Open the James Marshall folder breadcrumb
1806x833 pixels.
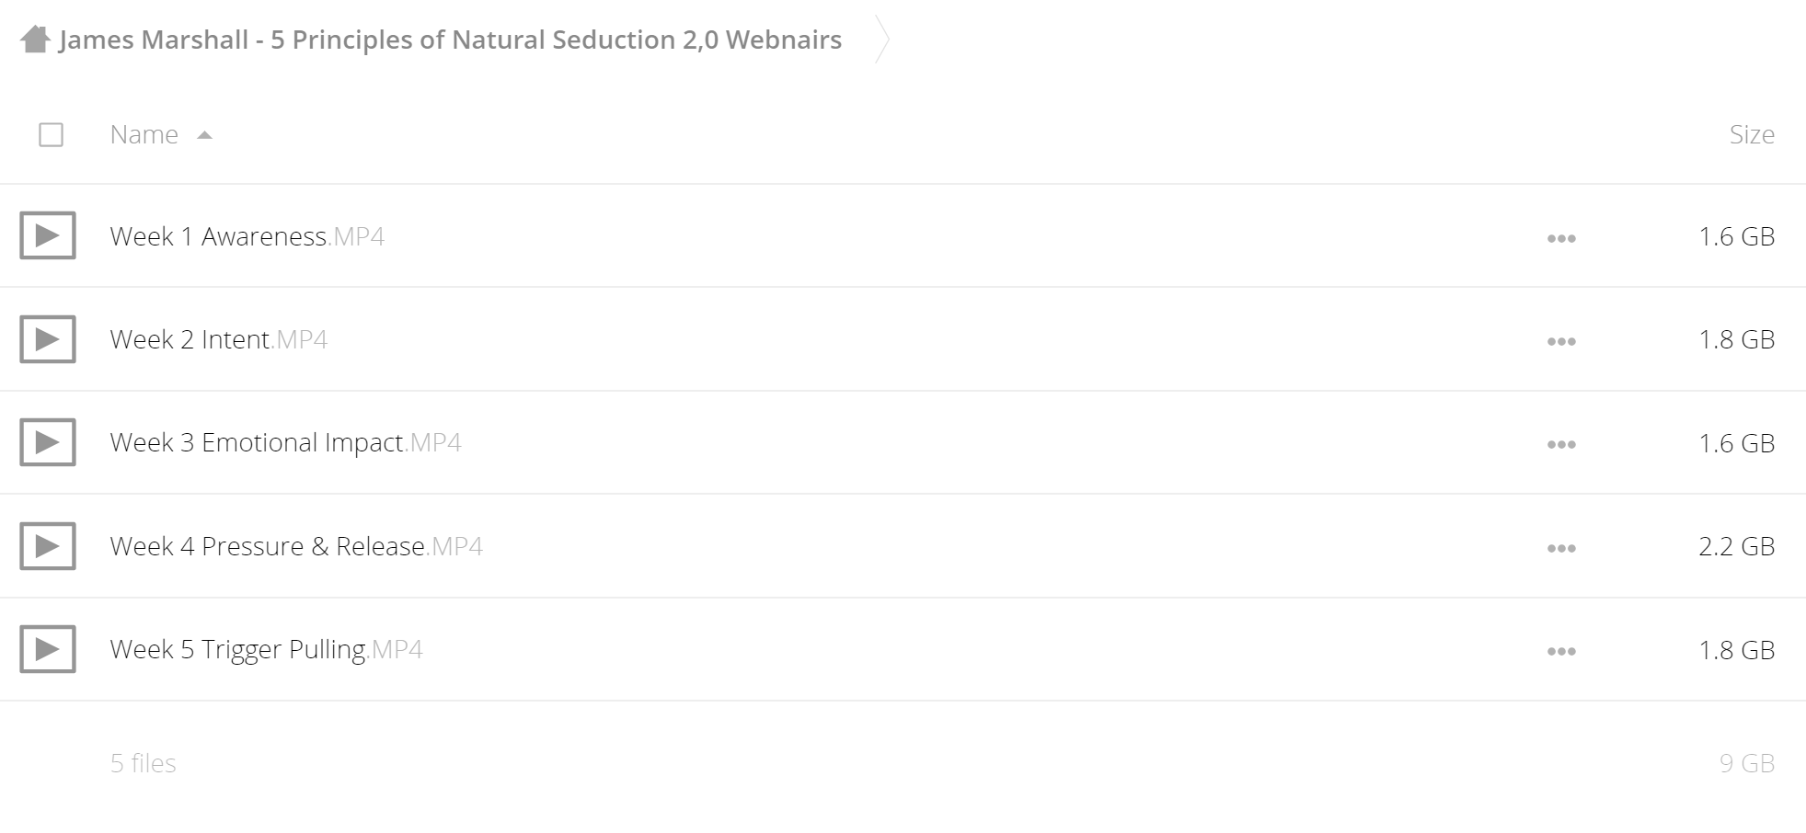(450, 40)
